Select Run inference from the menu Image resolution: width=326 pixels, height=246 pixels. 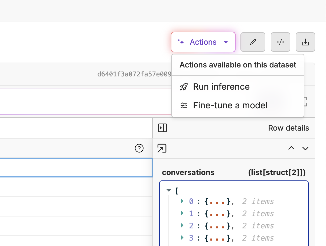click(221, 87)
